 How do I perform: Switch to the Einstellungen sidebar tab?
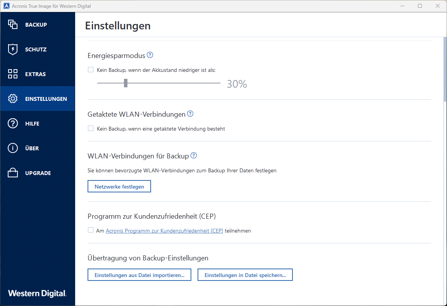pos(46,99)
